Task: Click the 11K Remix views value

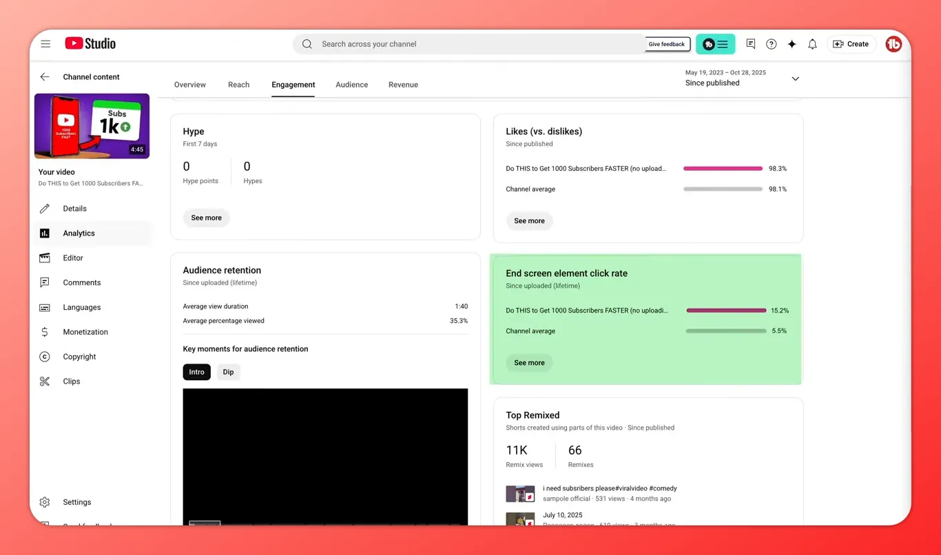Action: tap(517, 450)
